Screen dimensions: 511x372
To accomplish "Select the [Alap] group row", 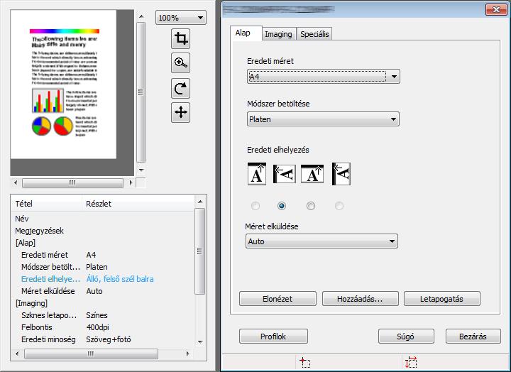I will (x=103, y=243).
